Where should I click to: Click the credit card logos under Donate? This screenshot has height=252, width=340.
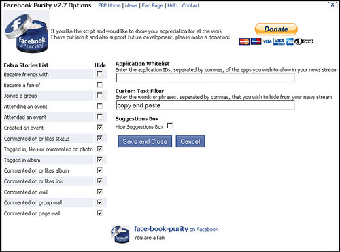276,41
